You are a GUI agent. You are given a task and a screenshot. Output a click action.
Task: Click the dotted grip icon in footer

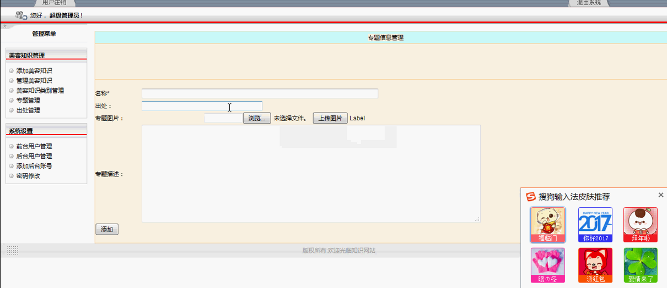(x=13, y=251)
